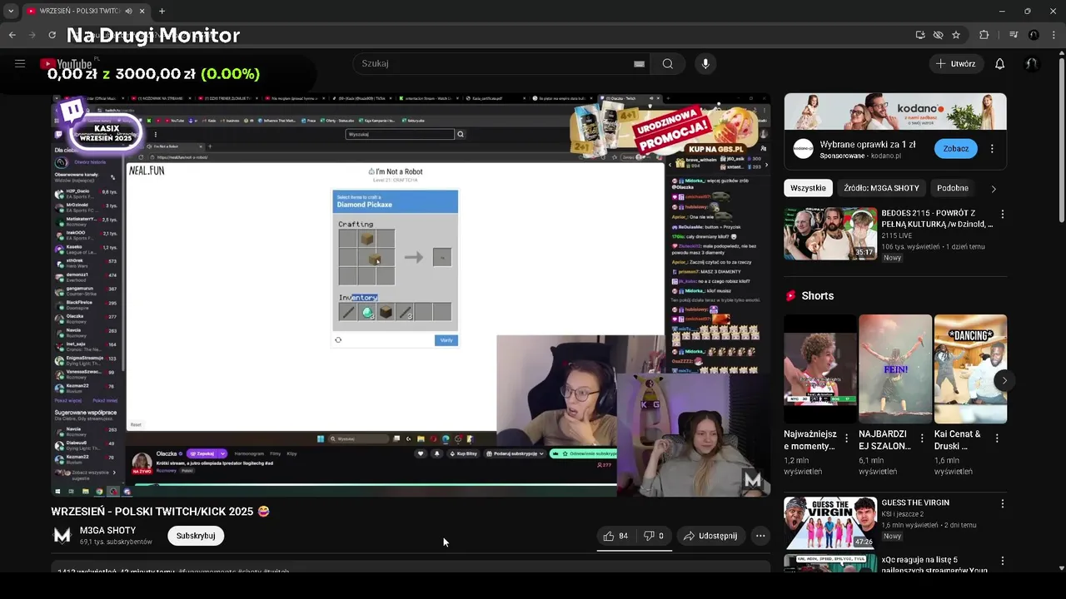
Task: Open options for GUESS THE VIRGIN video
Action: point(1002,504)
